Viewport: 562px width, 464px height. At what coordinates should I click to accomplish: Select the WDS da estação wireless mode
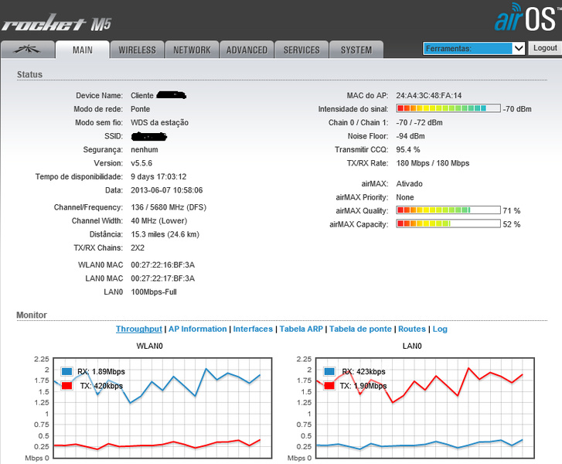159,123
